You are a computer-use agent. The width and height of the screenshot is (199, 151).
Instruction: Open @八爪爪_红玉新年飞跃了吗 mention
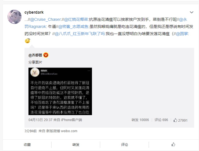click(80, 34)
